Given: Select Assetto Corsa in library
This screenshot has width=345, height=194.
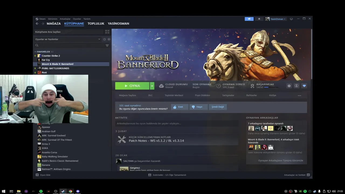Looking at the screenshot, I should 49,153.
